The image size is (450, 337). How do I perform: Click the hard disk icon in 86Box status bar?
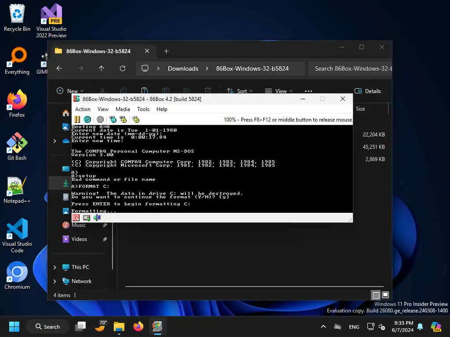pyautogui.click(x=87, y=218)
